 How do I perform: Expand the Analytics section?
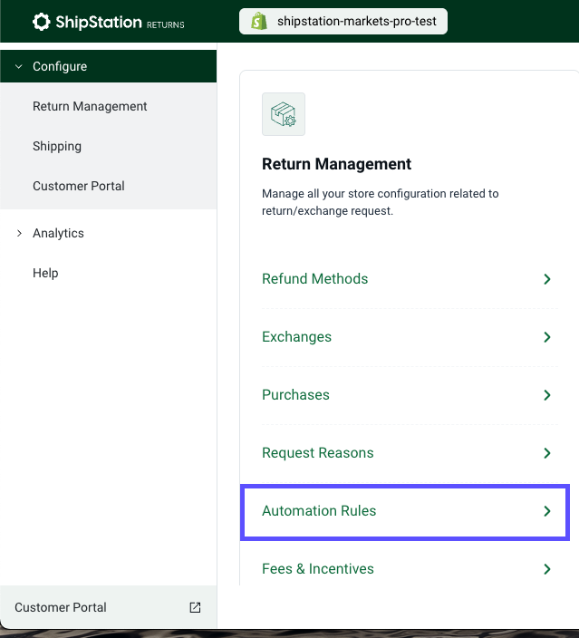[x=19, y=233]
